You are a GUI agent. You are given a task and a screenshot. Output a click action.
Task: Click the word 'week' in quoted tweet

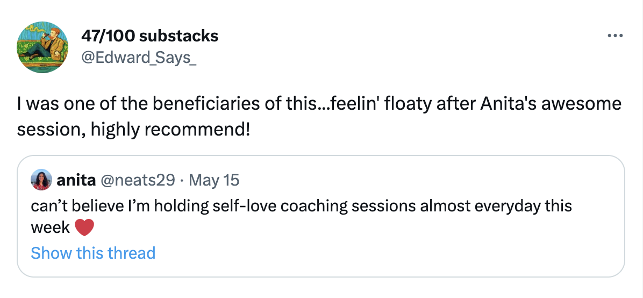[x=50, y=228]
